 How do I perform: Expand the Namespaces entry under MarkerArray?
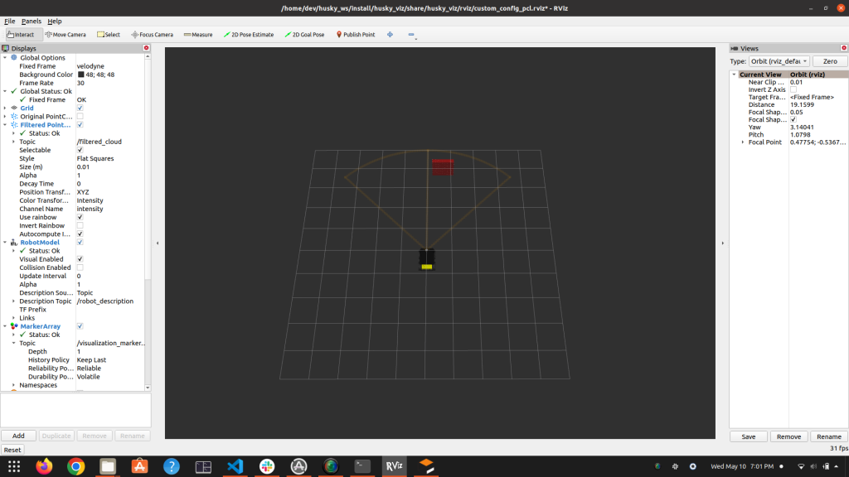coord(14,385)
